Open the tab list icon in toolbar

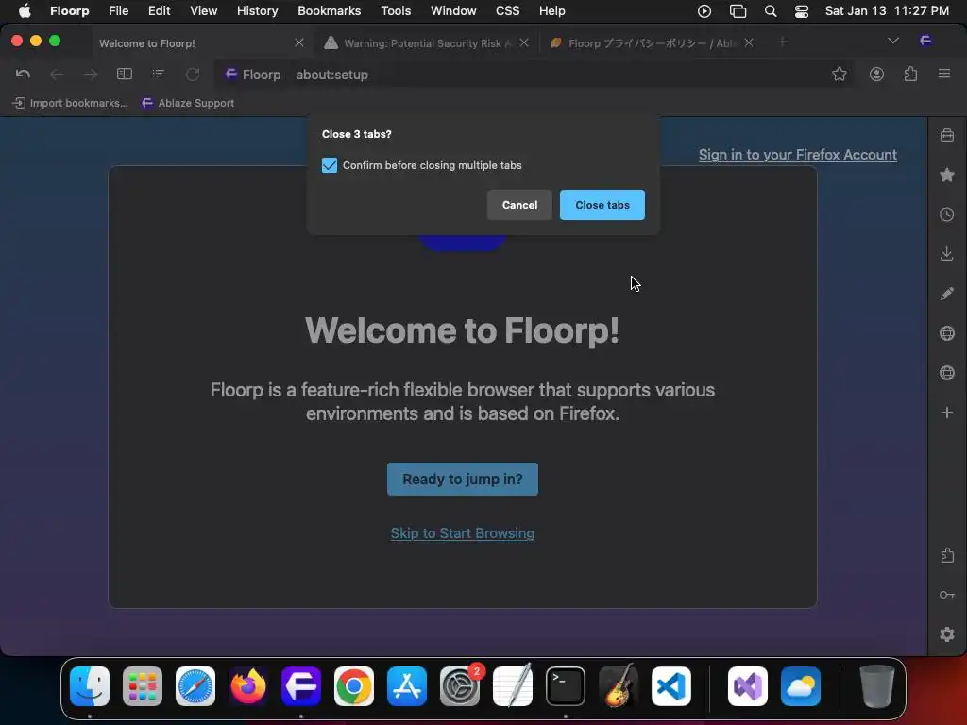coord(159,74)
